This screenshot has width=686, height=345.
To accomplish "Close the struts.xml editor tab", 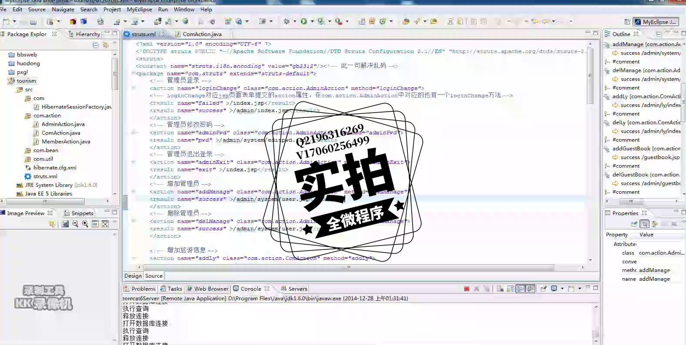I will pos(161,34).
